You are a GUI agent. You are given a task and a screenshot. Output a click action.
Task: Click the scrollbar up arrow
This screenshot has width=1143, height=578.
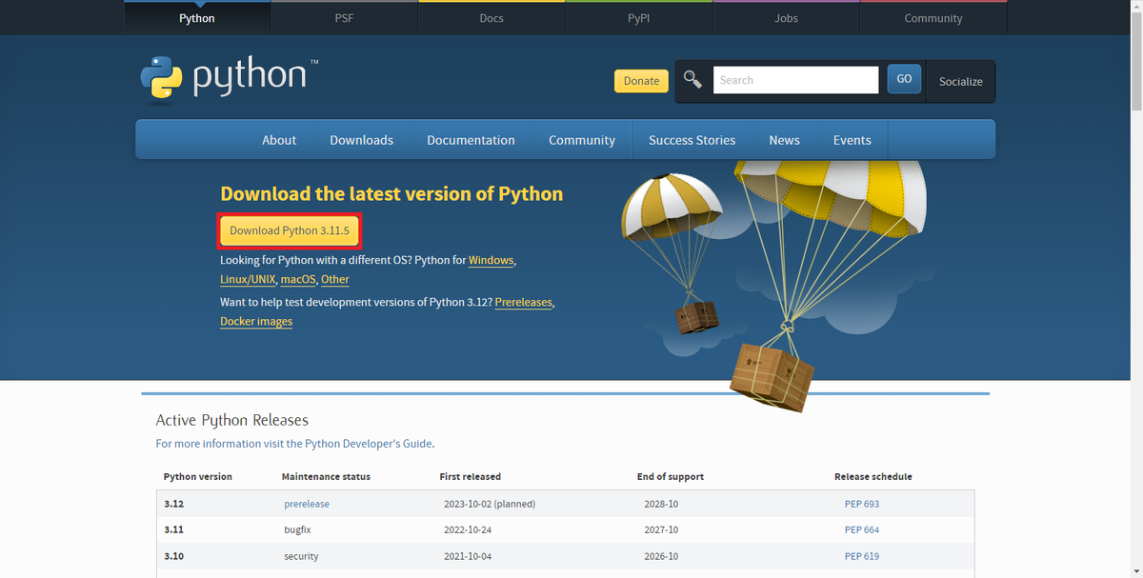(1135, 6)
